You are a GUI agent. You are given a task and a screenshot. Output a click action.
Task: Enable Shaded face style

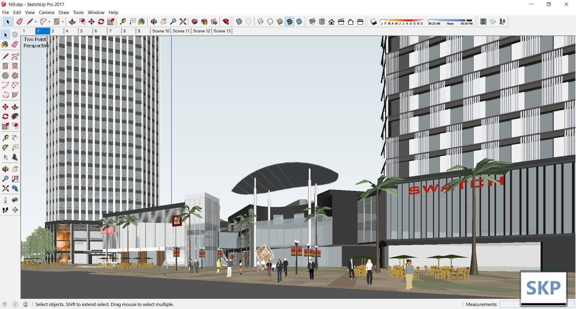280,22
